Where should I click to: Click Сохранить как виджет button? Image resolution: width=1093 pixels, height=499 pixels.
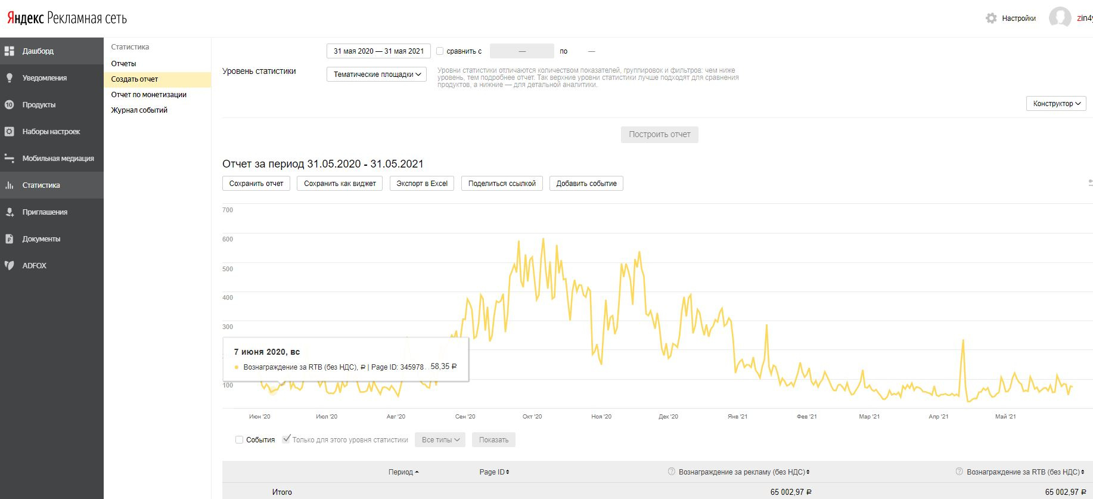(340, 184)
